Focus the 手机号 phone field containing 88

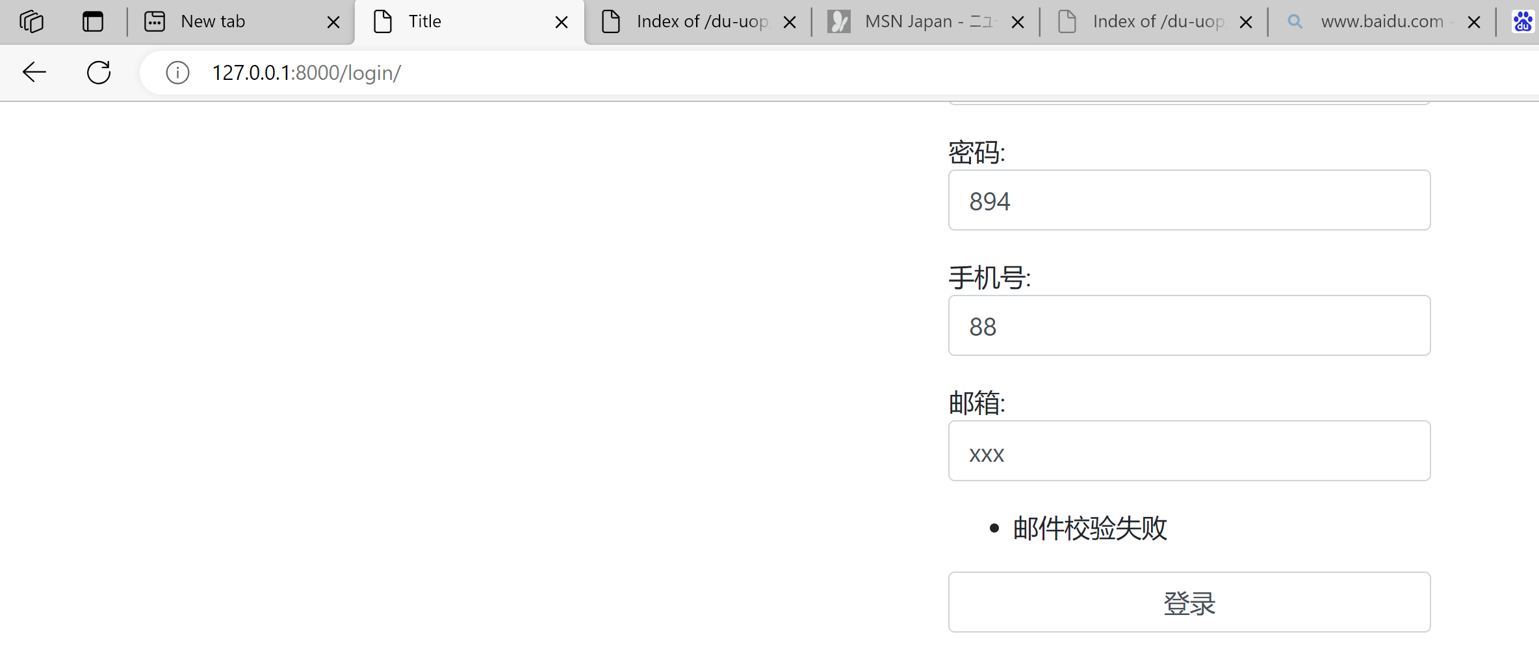[x=1189, y=325]
